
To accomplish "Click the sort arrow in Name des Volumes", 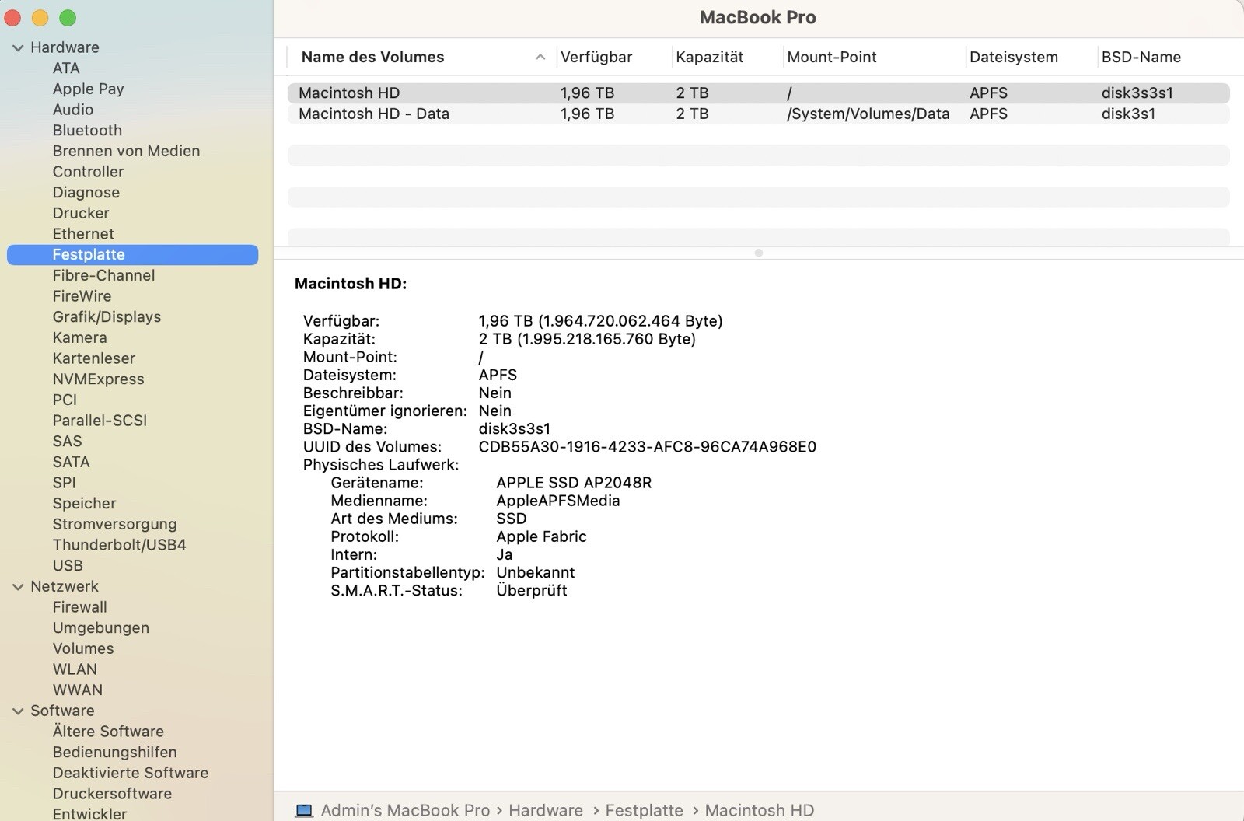I will click(x=540, y=57).
